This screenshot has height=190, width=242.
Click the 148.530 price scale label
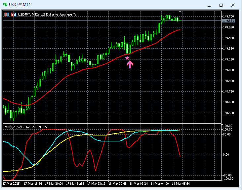click(x=228, y=113)
